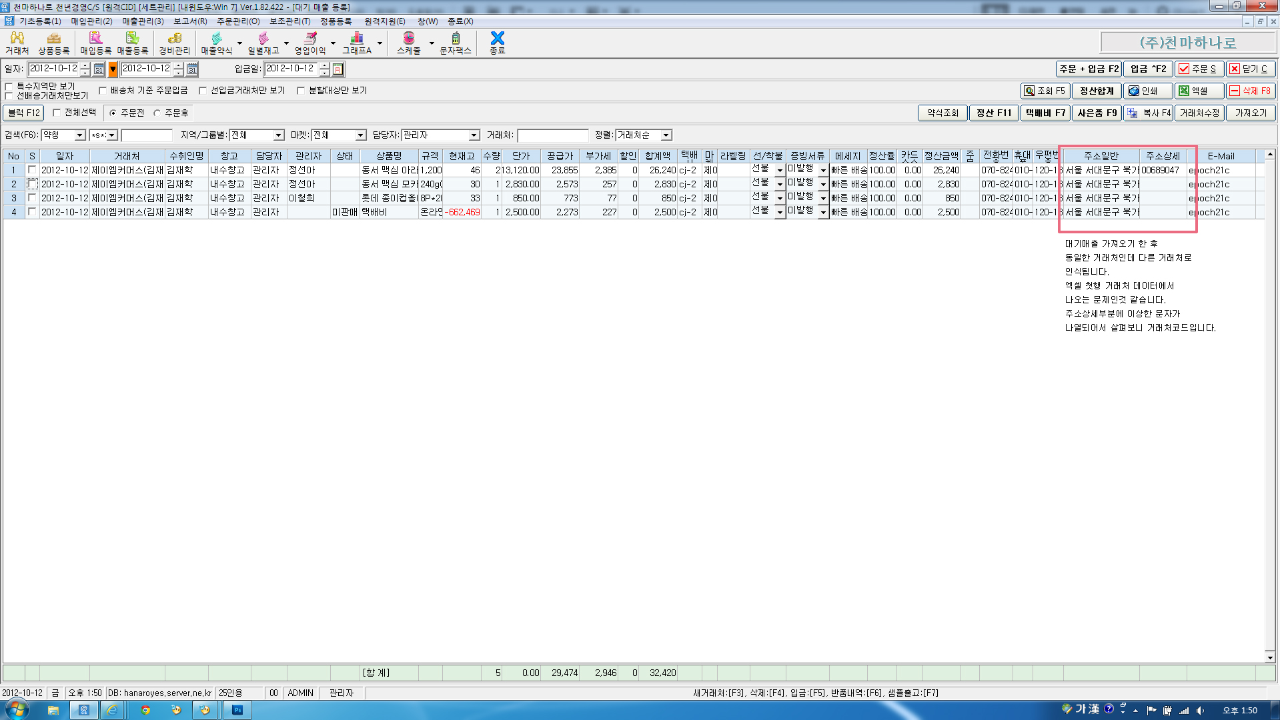The width and height of the screenshot is (1280, 720).
Task: Open 문자팩스 toolbar icon
Action: [456, 43]
